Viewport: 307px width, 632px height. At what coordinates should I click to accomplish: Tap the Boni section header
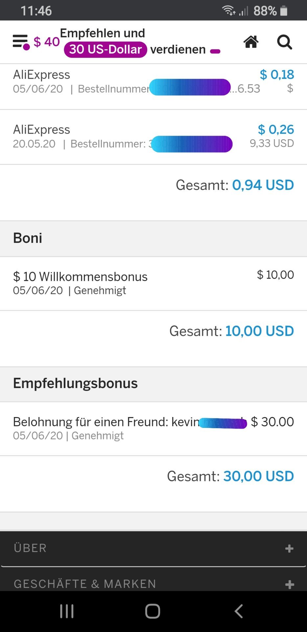click(153, 238)
